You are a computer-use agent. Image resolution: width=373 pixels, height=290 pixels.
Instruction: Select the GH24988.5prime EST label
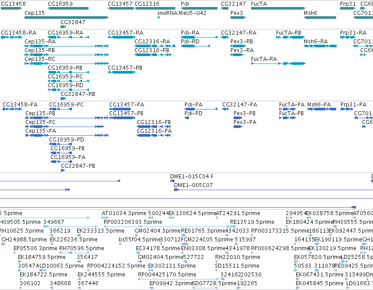click(x=24, y=240)
